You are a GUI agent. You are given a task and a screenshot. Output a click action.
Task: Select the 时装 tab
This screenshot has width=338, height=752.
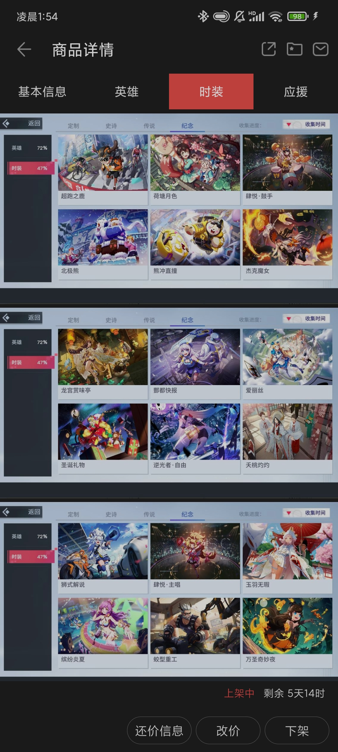click(211, 91)
